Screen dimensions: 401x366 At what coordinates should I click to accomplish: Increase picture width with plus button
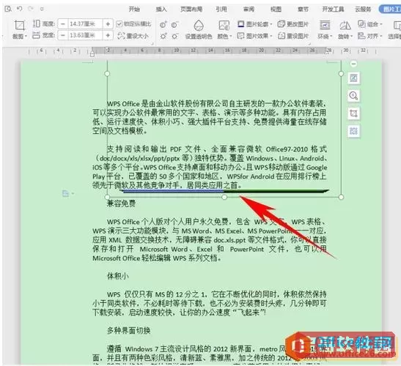coord(108,35)
